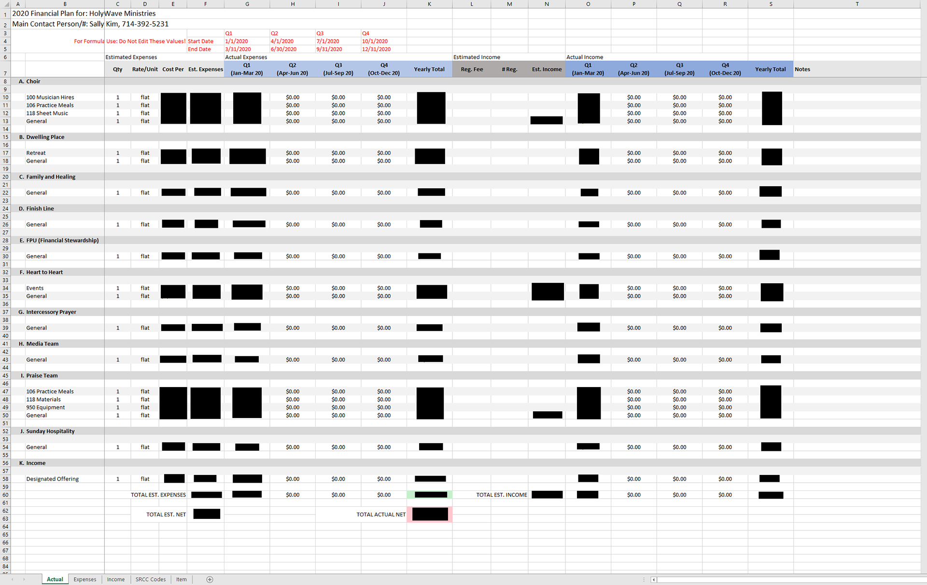Click the J. Sunday Hospitality section
927x585 pixels.
coord(47,431)
